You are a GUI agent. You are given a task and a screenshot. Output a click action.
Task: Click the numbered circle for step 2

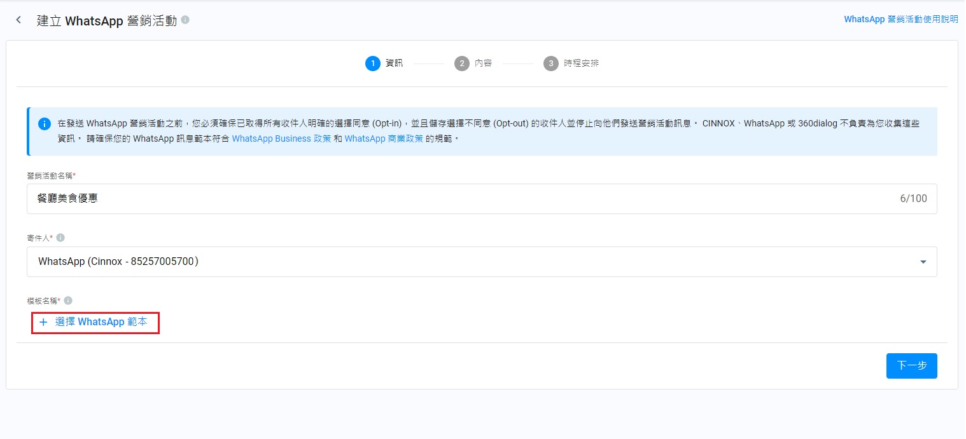(x=461, y=64)
